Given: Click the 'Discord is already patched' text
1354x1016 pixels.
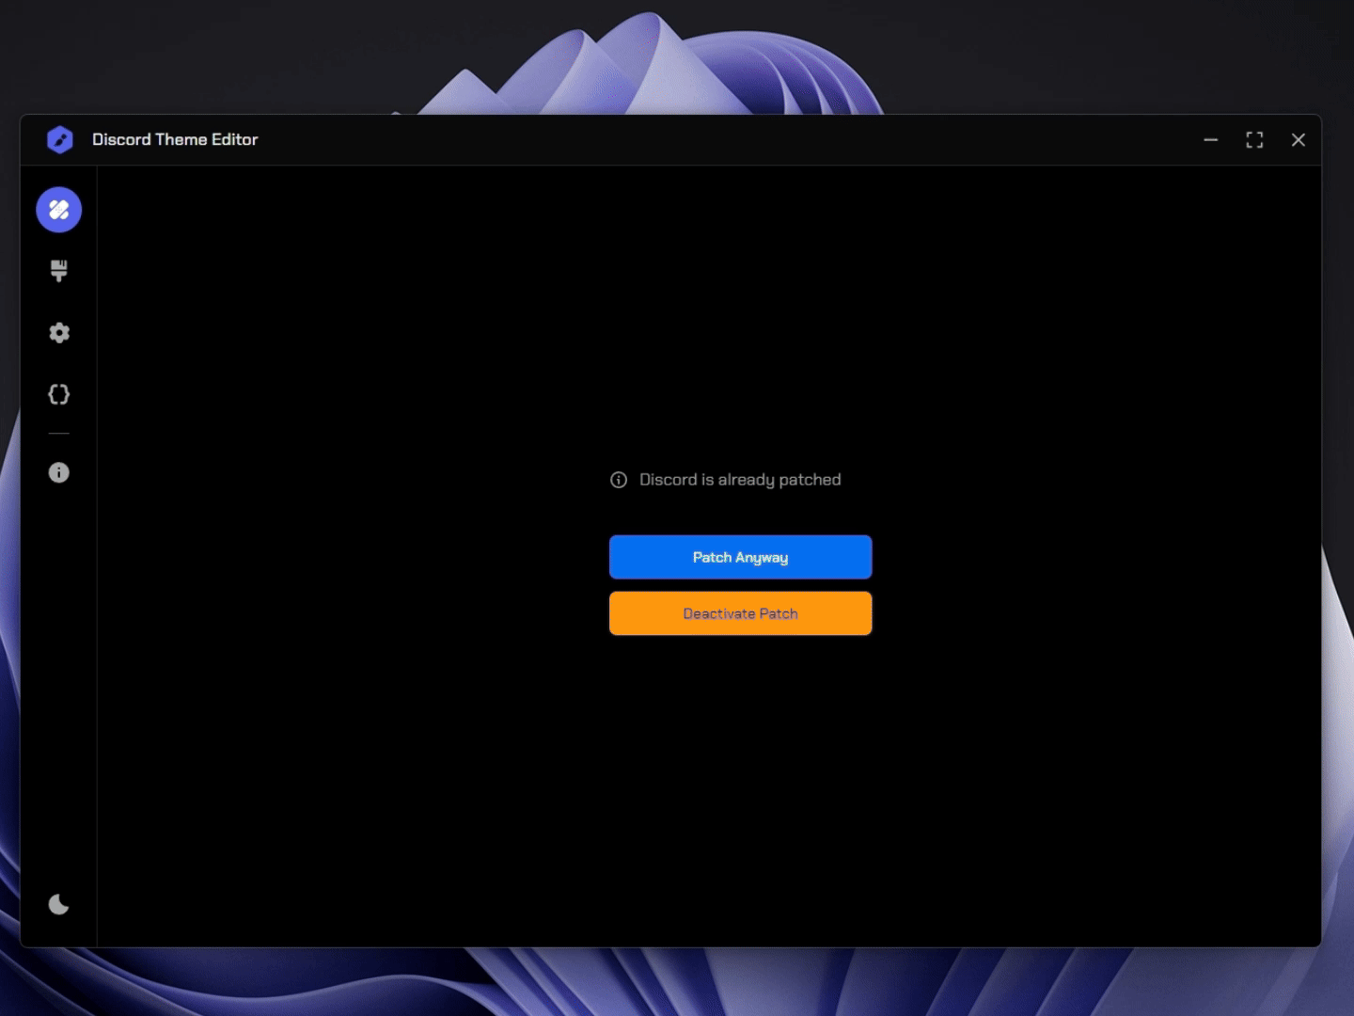Looking at the screenshot, I should [740, 480].
